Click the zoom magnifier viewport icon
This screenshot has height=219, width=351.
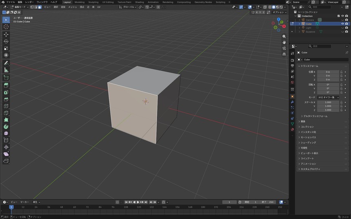[x=284, y=36]
